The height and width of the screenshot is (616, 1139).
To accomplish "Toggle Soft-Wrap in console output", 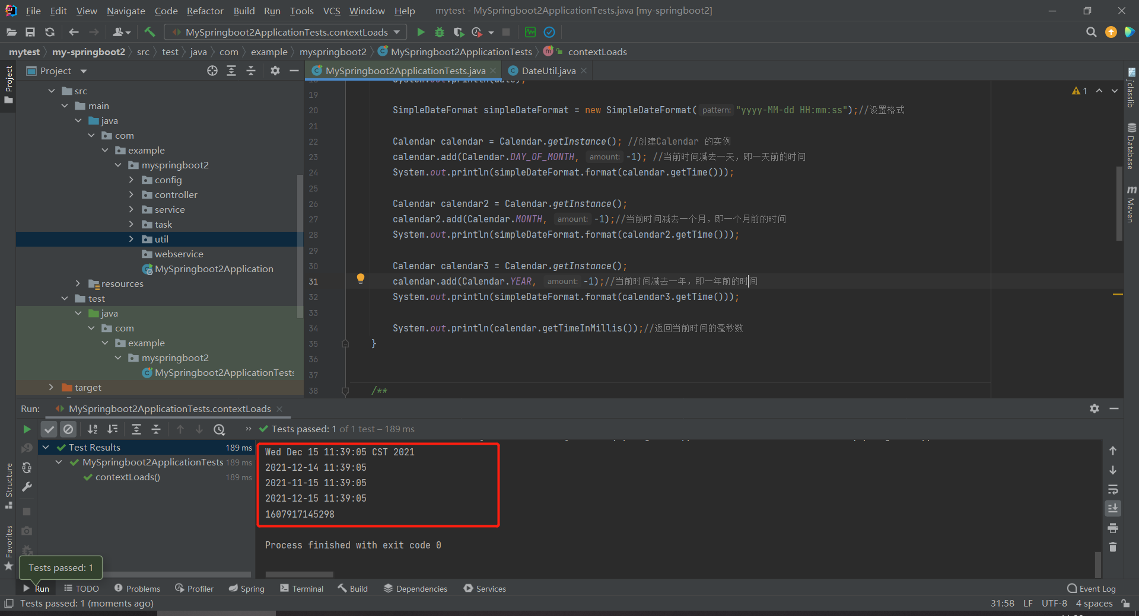I will [x=1113, y=489].
